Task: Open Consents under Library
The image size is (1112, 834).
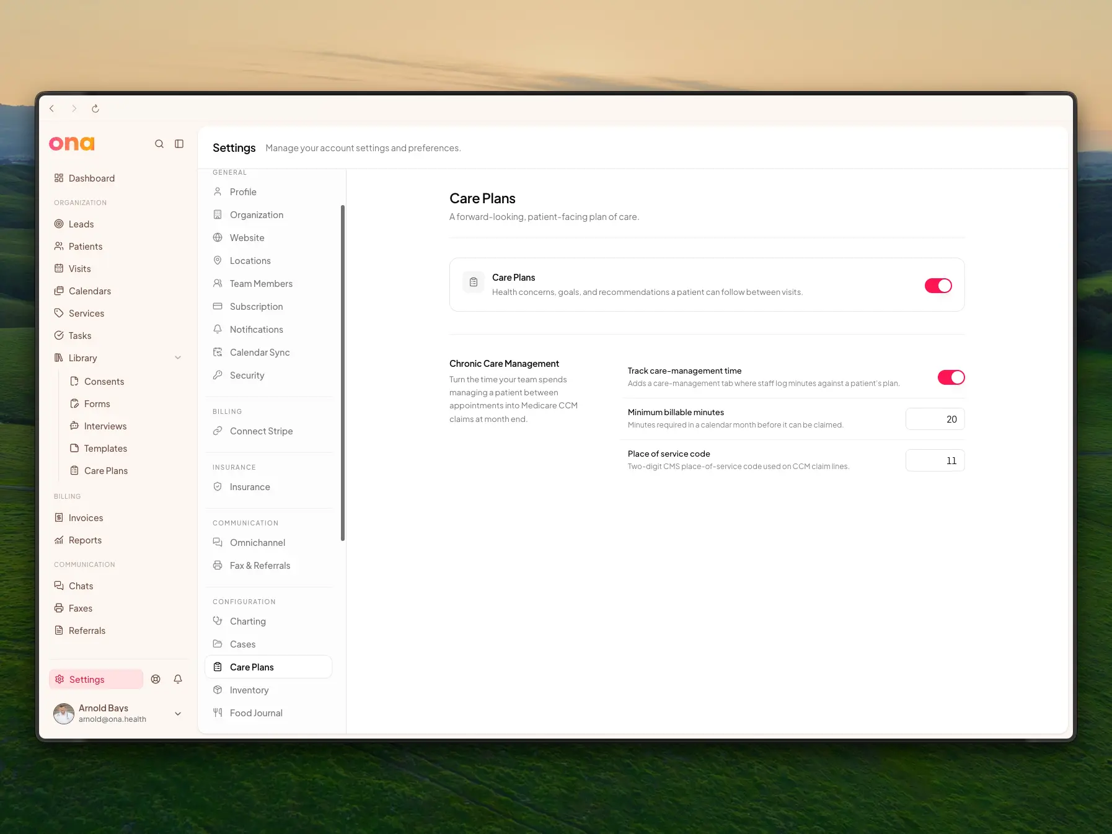Action: (x=126, y=382)
